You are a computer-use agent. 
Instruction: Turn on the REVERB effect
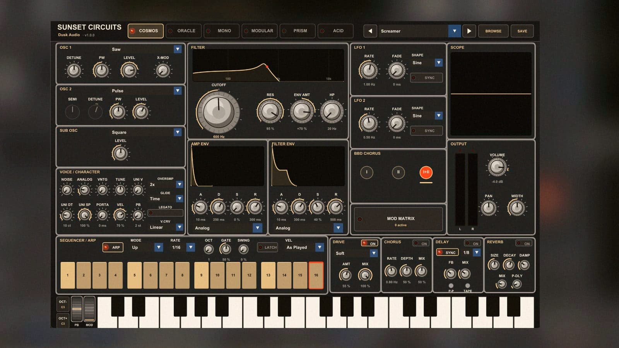point(524,243)
